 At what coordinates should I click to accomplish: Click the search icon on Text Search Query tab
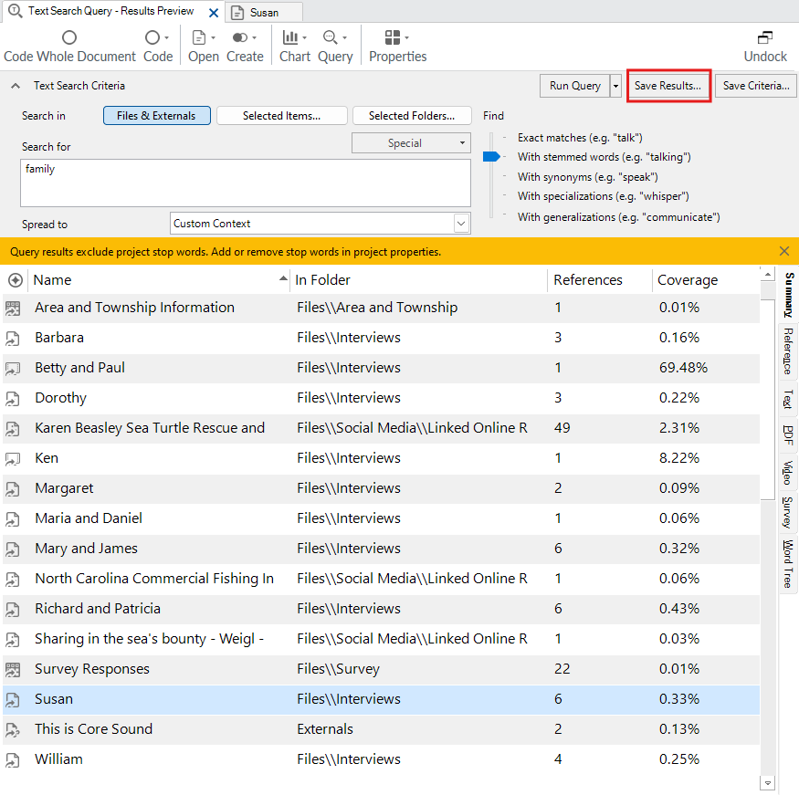pos(16,11)
